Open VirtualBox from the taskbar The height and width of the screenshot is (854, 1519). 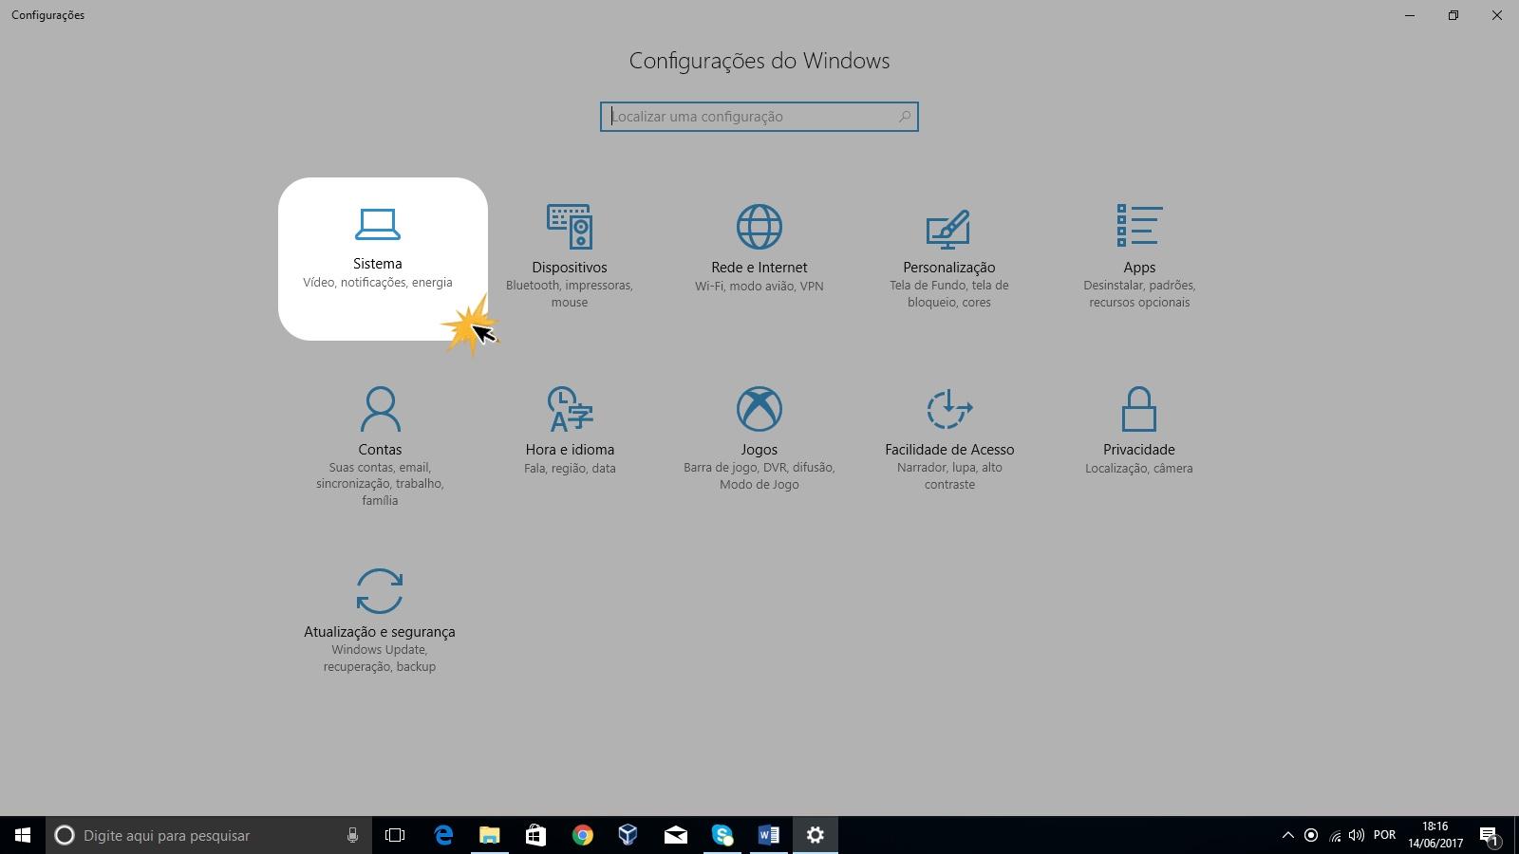pyautogui.click(x=628, y=835)
